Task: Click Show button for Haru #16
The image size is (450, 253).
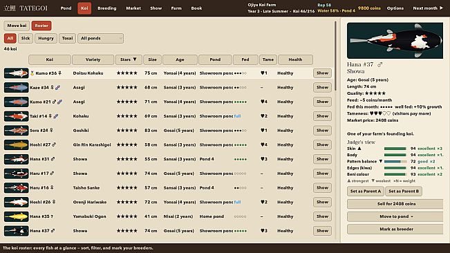Action: (x=322, y=188)
